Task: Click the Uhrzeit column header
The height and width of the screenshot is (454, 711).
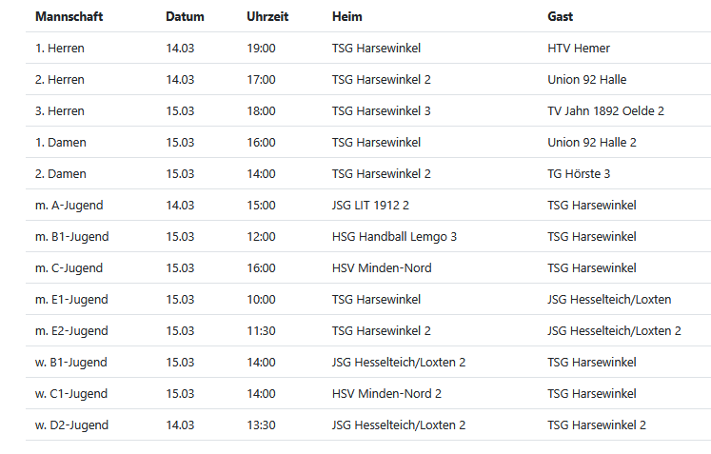Action: [x=267, y=17]
